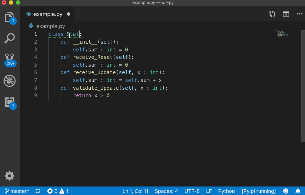Open the Extensions view in activity bar
305x195 pixels.
(10, 103)
